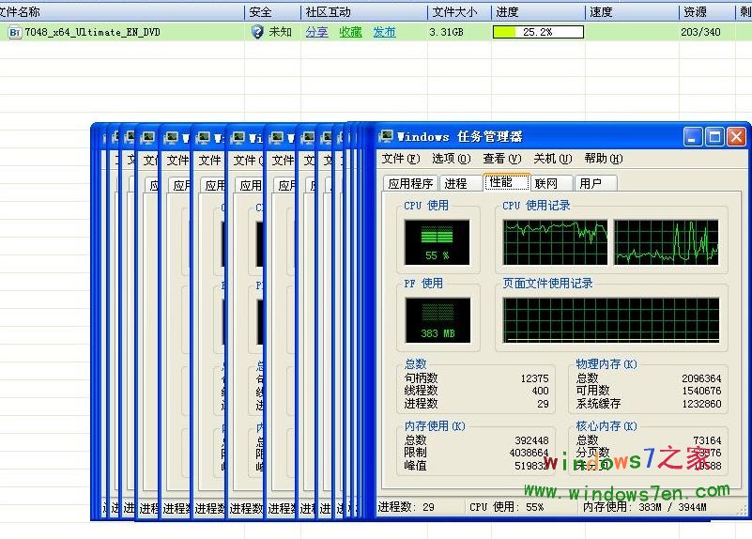
Task: Open the 关机(U) shutdown menu
Action: [552, 159]
